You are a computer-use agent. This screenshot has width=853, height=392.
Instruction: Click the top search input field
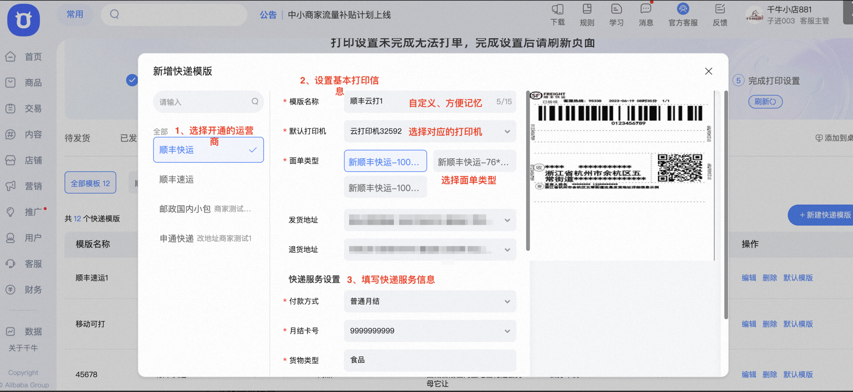[174, 15]
